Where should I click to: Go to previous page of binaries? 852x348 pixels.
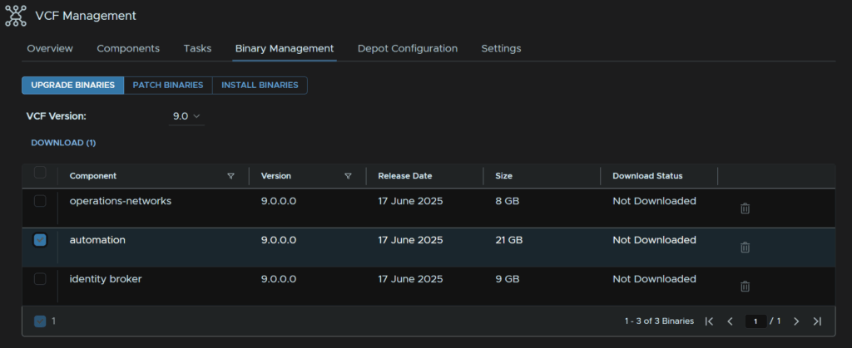pos(730,321)
